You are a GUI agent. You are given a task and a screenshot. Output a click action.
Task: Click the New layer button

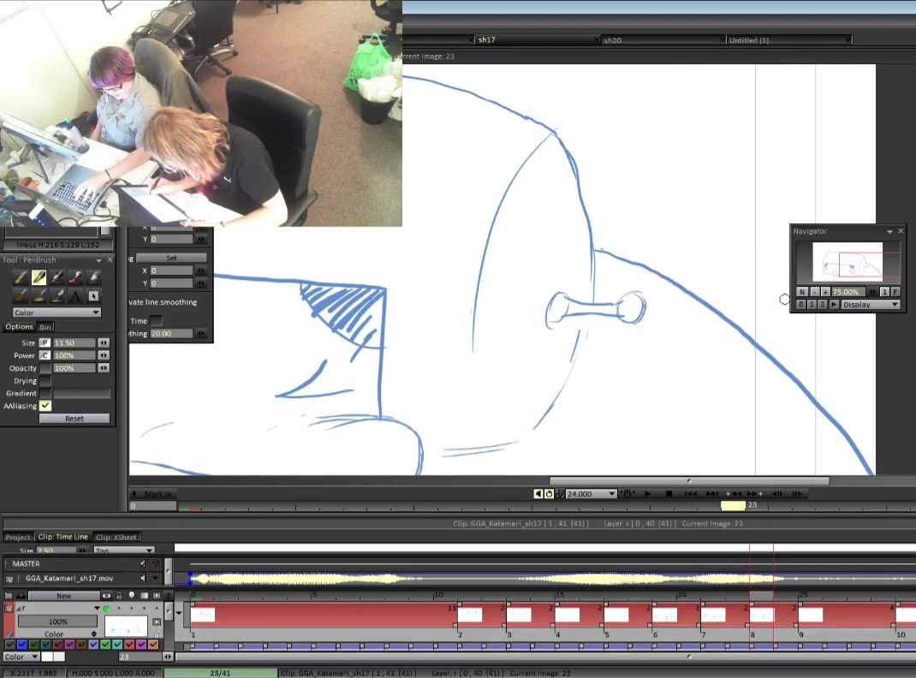click(x=63, y=596)
